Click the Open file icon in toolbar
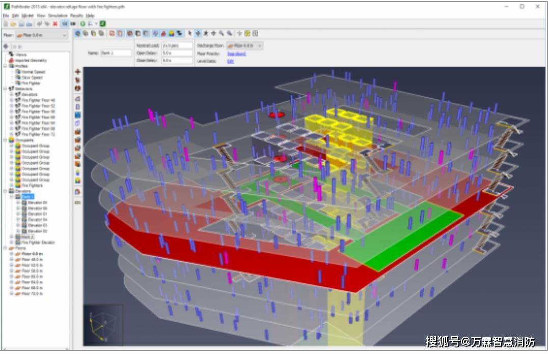548x354 pixels. [x=13, y=24]
